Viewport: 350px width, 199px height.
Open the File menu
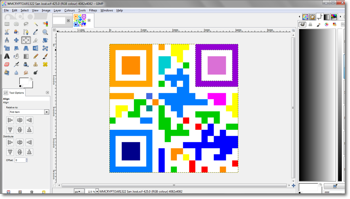[6, 10]
